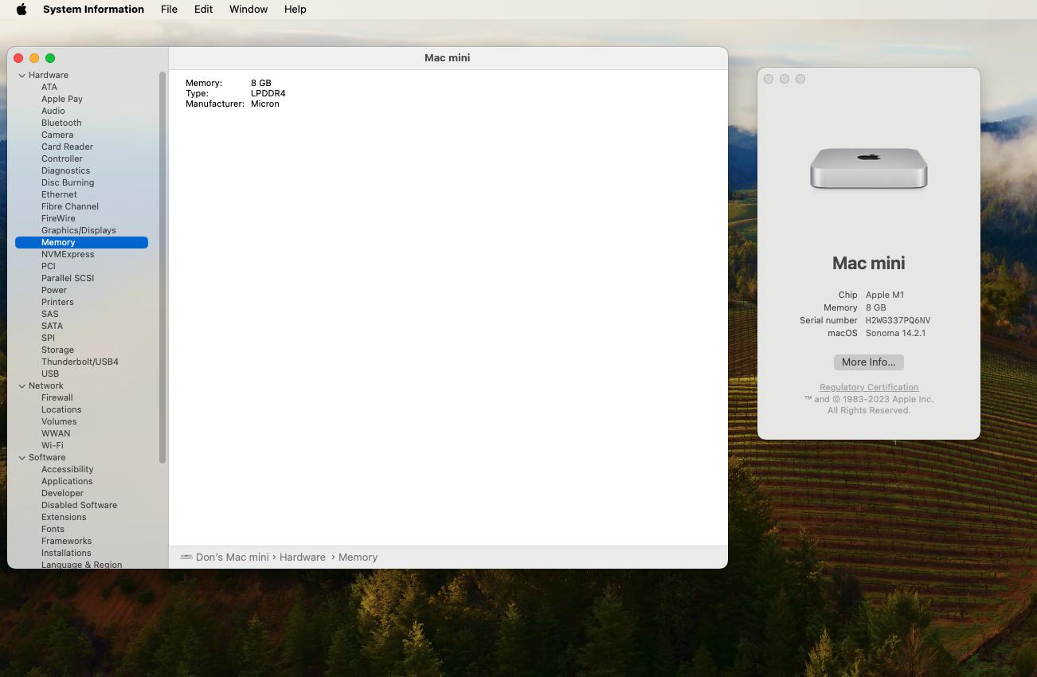Screen dimensions: 1037x677
Task: Collapse the Software section chevron
Action: point(22,457)
